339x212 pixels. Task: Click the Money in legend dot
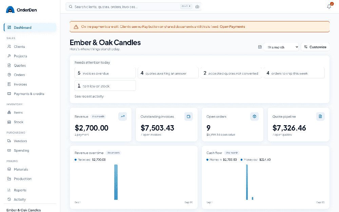point(207,160)
